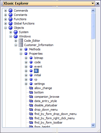
Task: Expand the initial property group
Action: coord(26,75)
